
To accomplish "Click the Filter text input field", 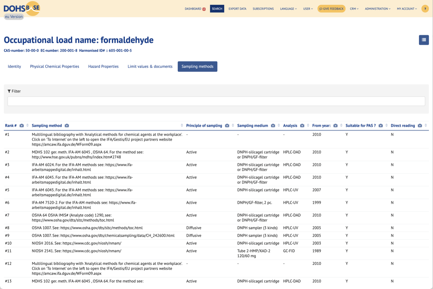I will click(x=216, y=101).
